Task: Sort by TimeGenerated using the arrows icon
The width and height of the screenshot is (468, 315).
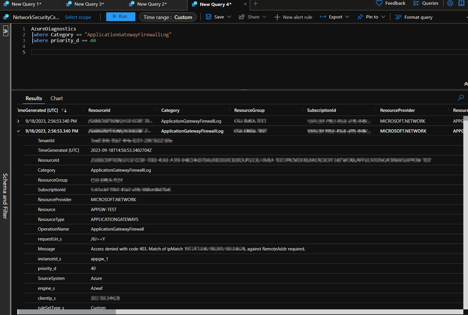Action: [x=64, y=111]
